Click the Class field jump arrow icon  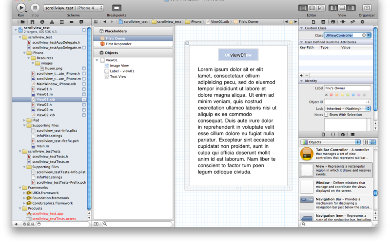click(364, 35)
